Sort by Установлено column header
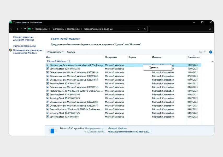 coord(193,57)
